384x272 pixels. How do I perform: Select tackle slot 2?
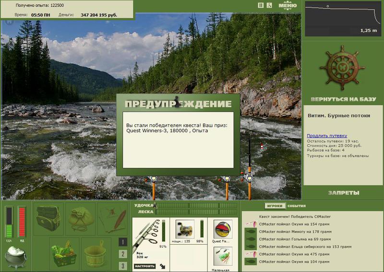[x=123, y=254]
